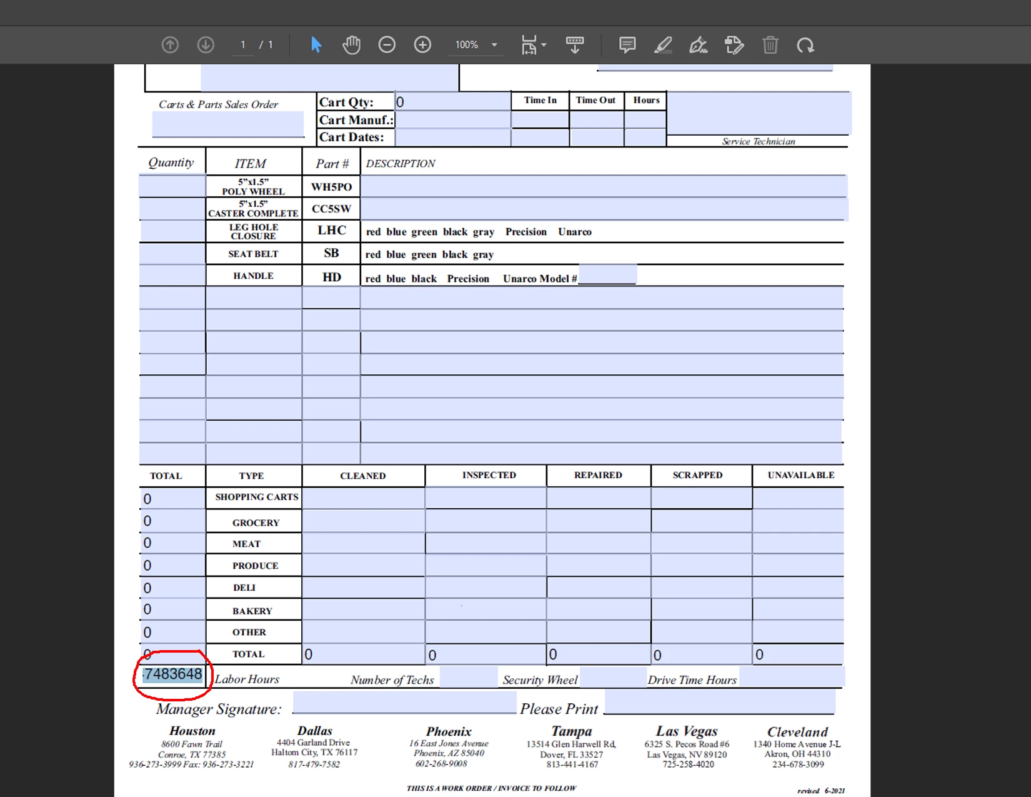1031x797 pixels.
Task: Click Cleaned field for Shopping Carts
Action: click(x=363, y=498)
